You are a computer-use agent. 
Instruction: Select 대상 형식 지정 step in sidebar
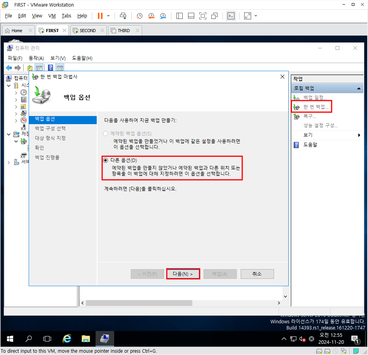pyautogui.click(x=50, y=138)
